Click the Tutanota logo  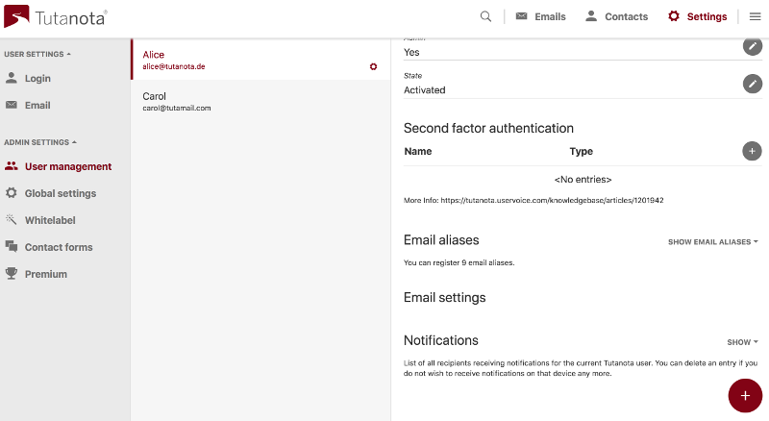[x=56, y=17]
